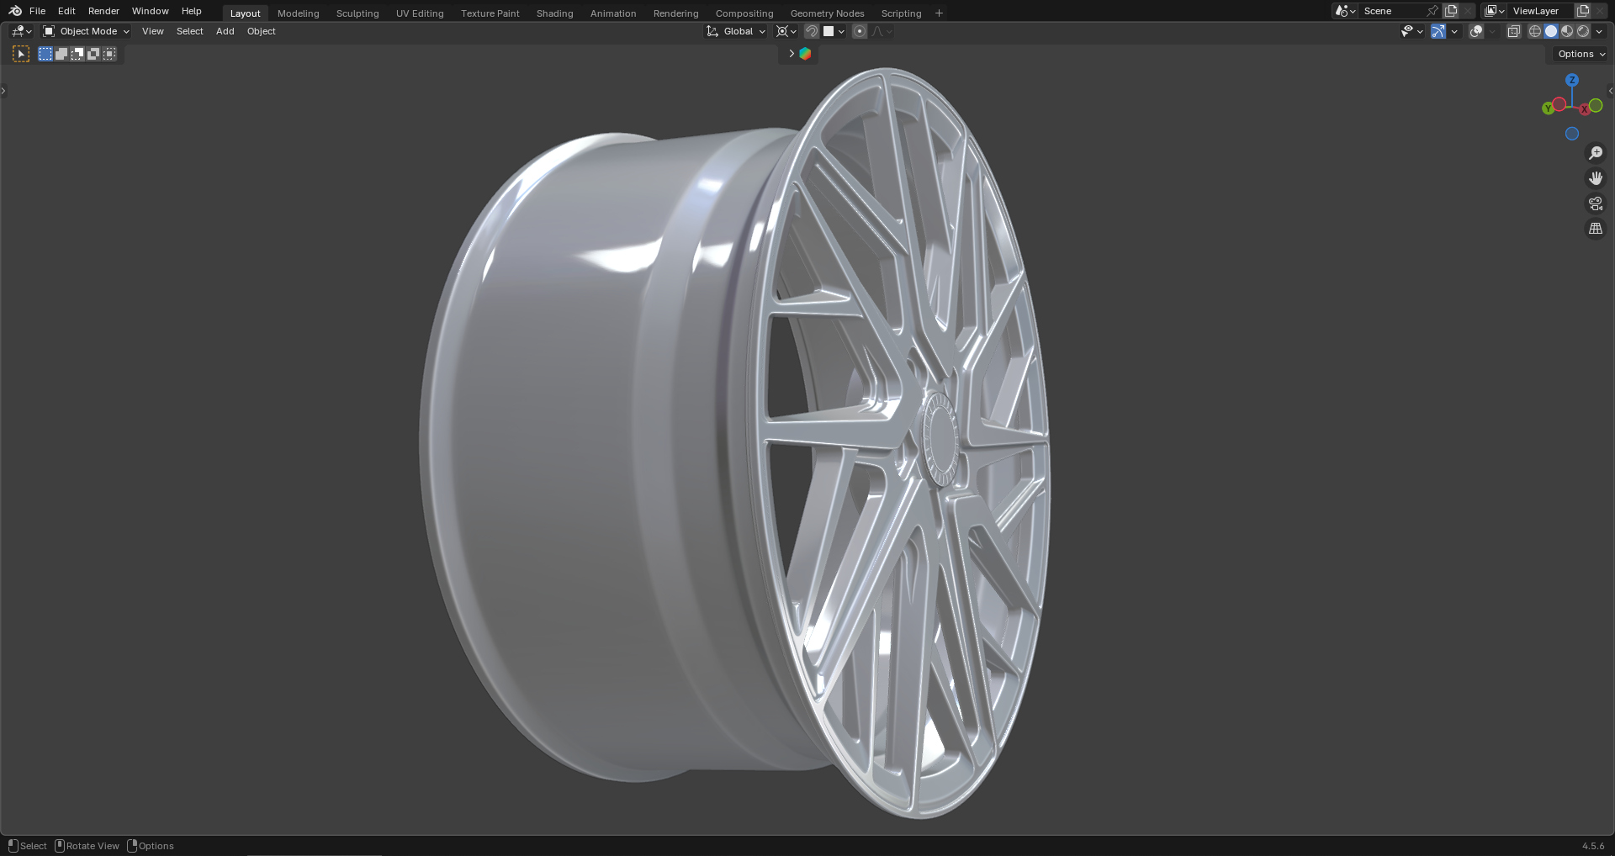Choose the Subtract selection mode icon
The width and height of the screenshot is (1615, 856).
pos(77,54)
